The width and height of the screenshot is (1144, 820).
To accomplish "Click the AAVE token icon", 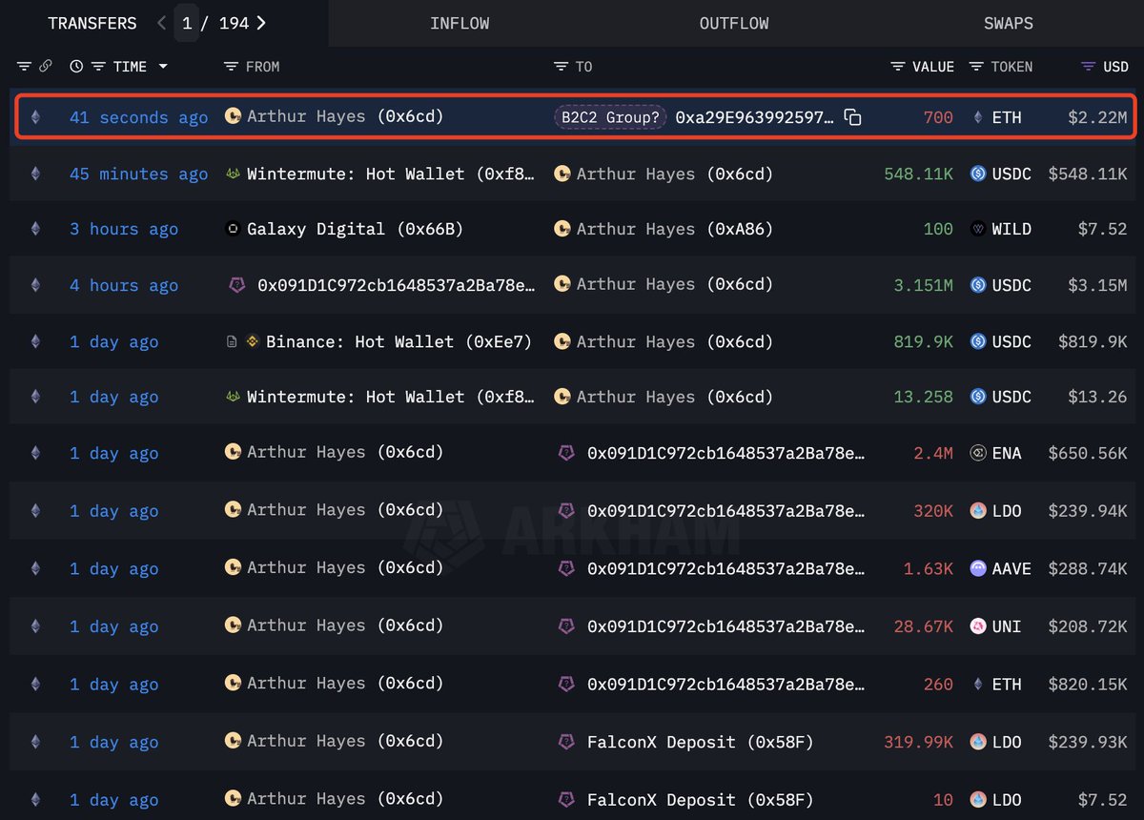I will [x=977, y=568].
